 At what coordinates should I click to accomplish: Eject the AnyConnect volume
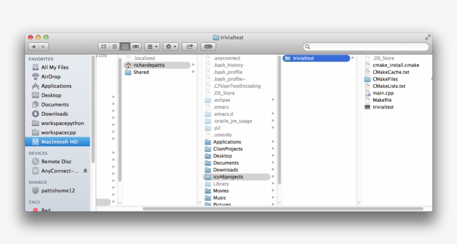pos(85,171)
